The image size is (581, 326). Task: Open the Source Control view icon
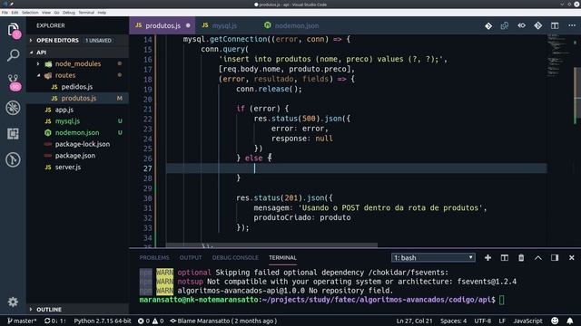[13, 82]
